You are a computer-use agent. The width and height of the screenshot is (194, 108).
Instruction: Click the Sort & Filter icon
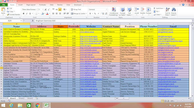point(168,10)
